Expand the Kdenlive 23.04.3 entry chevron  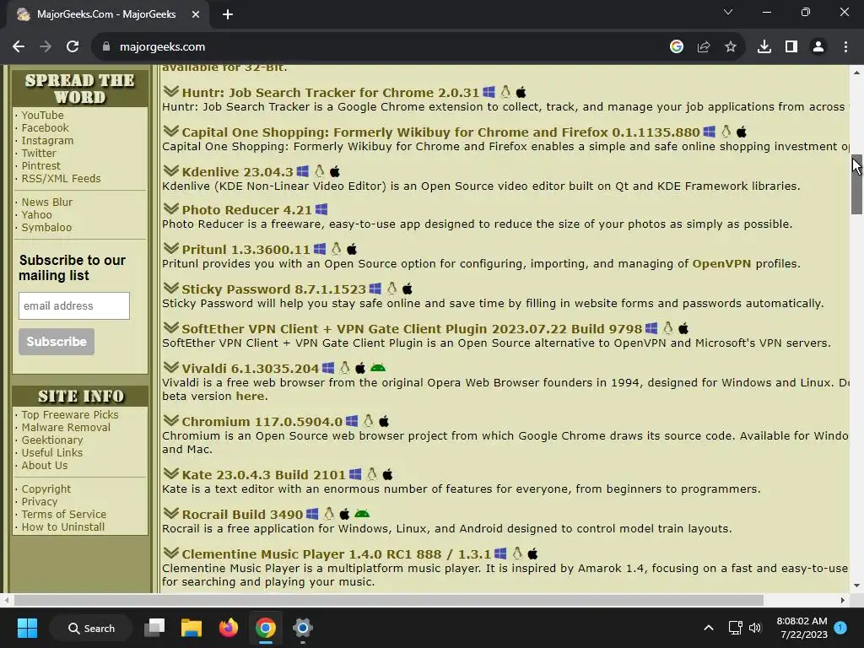pyautogui.click(x=170, y=170)
